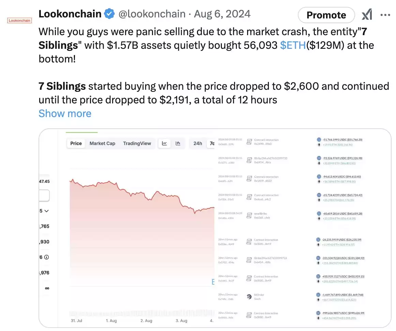Select the candlestick chart view icon
The image size is (396, 331).
(178, 143)
